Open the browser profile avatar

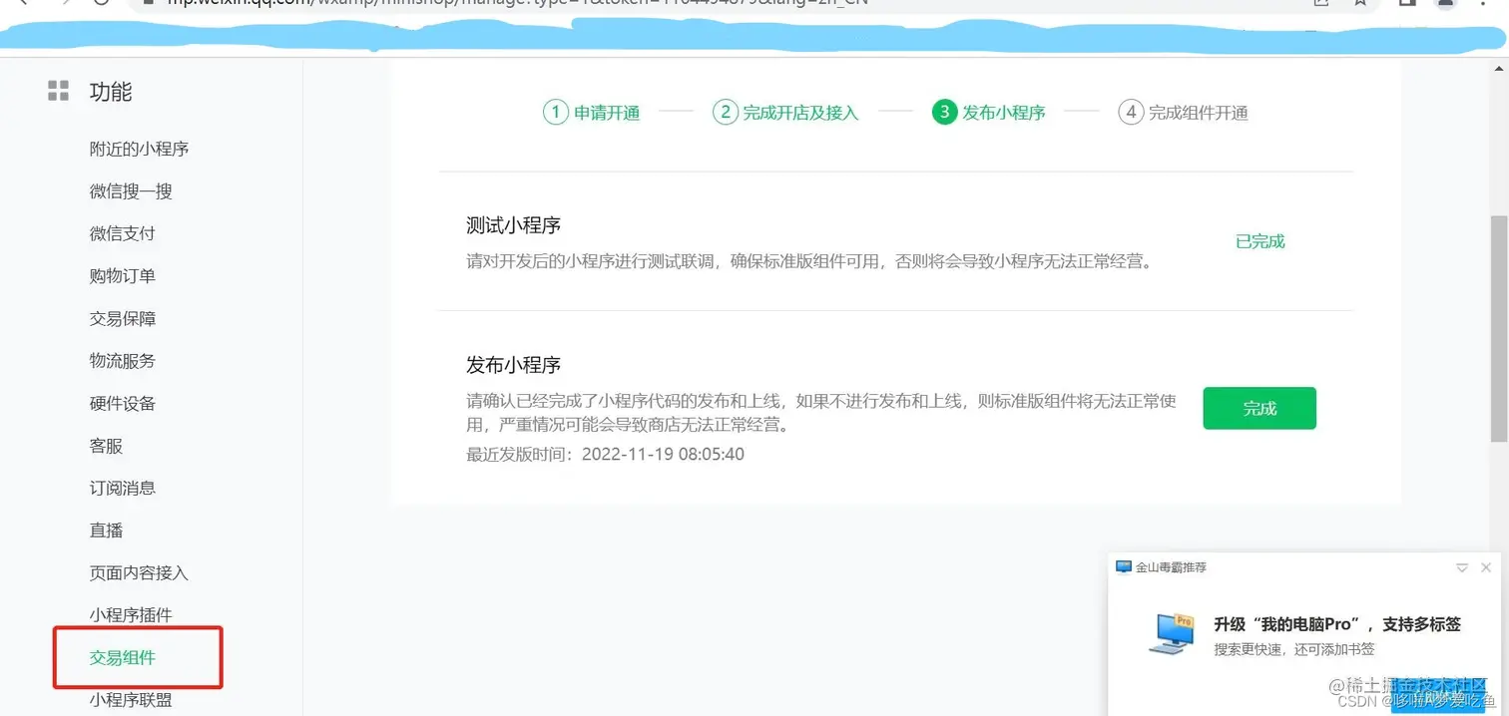(x=1445, y=5)
